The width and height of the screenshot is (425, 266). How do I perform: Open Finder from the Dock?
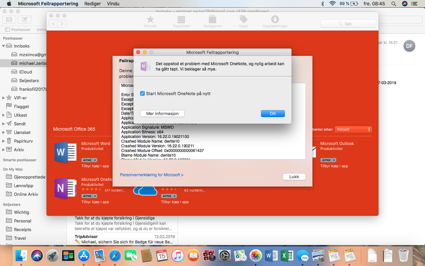(21, 256)
